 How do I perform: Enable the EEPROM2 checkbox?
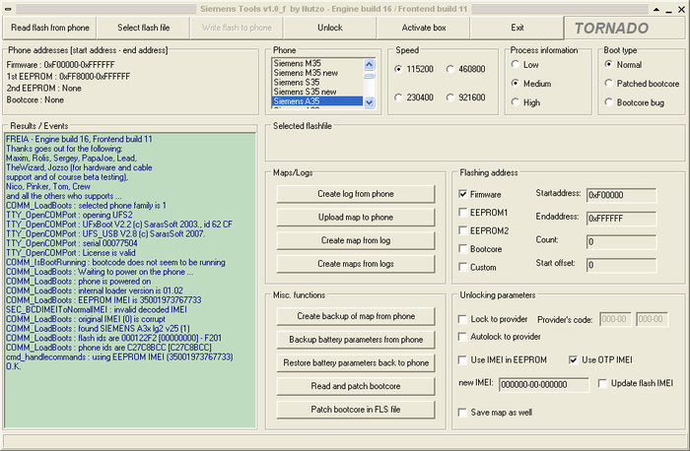(x=463, y=230)
